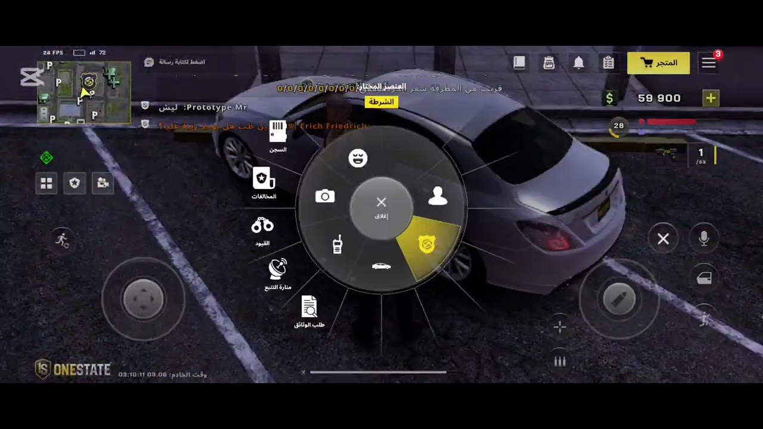Open the backpack inventory
763x429 pixels.
coord(549,63)
